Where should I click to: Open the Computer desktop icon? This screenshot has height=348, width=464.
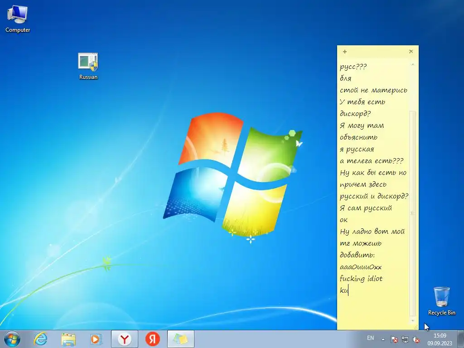click(18, 19)
